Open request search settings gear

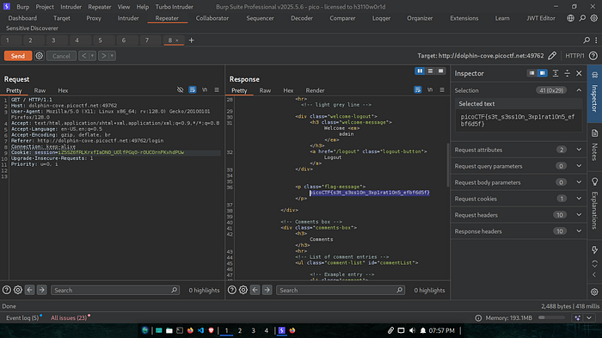18,290
